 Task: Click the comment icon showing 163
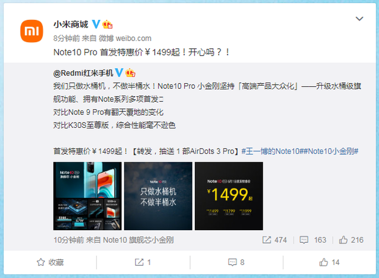click(304, 240)
